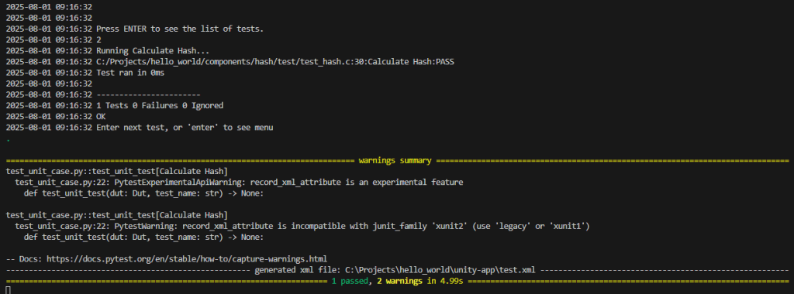Image resolution: width=794 pixels, height=294 pixels.
Task: Click the second test_unit_test[Calculate Hash] heading
Action: point(117,215)
